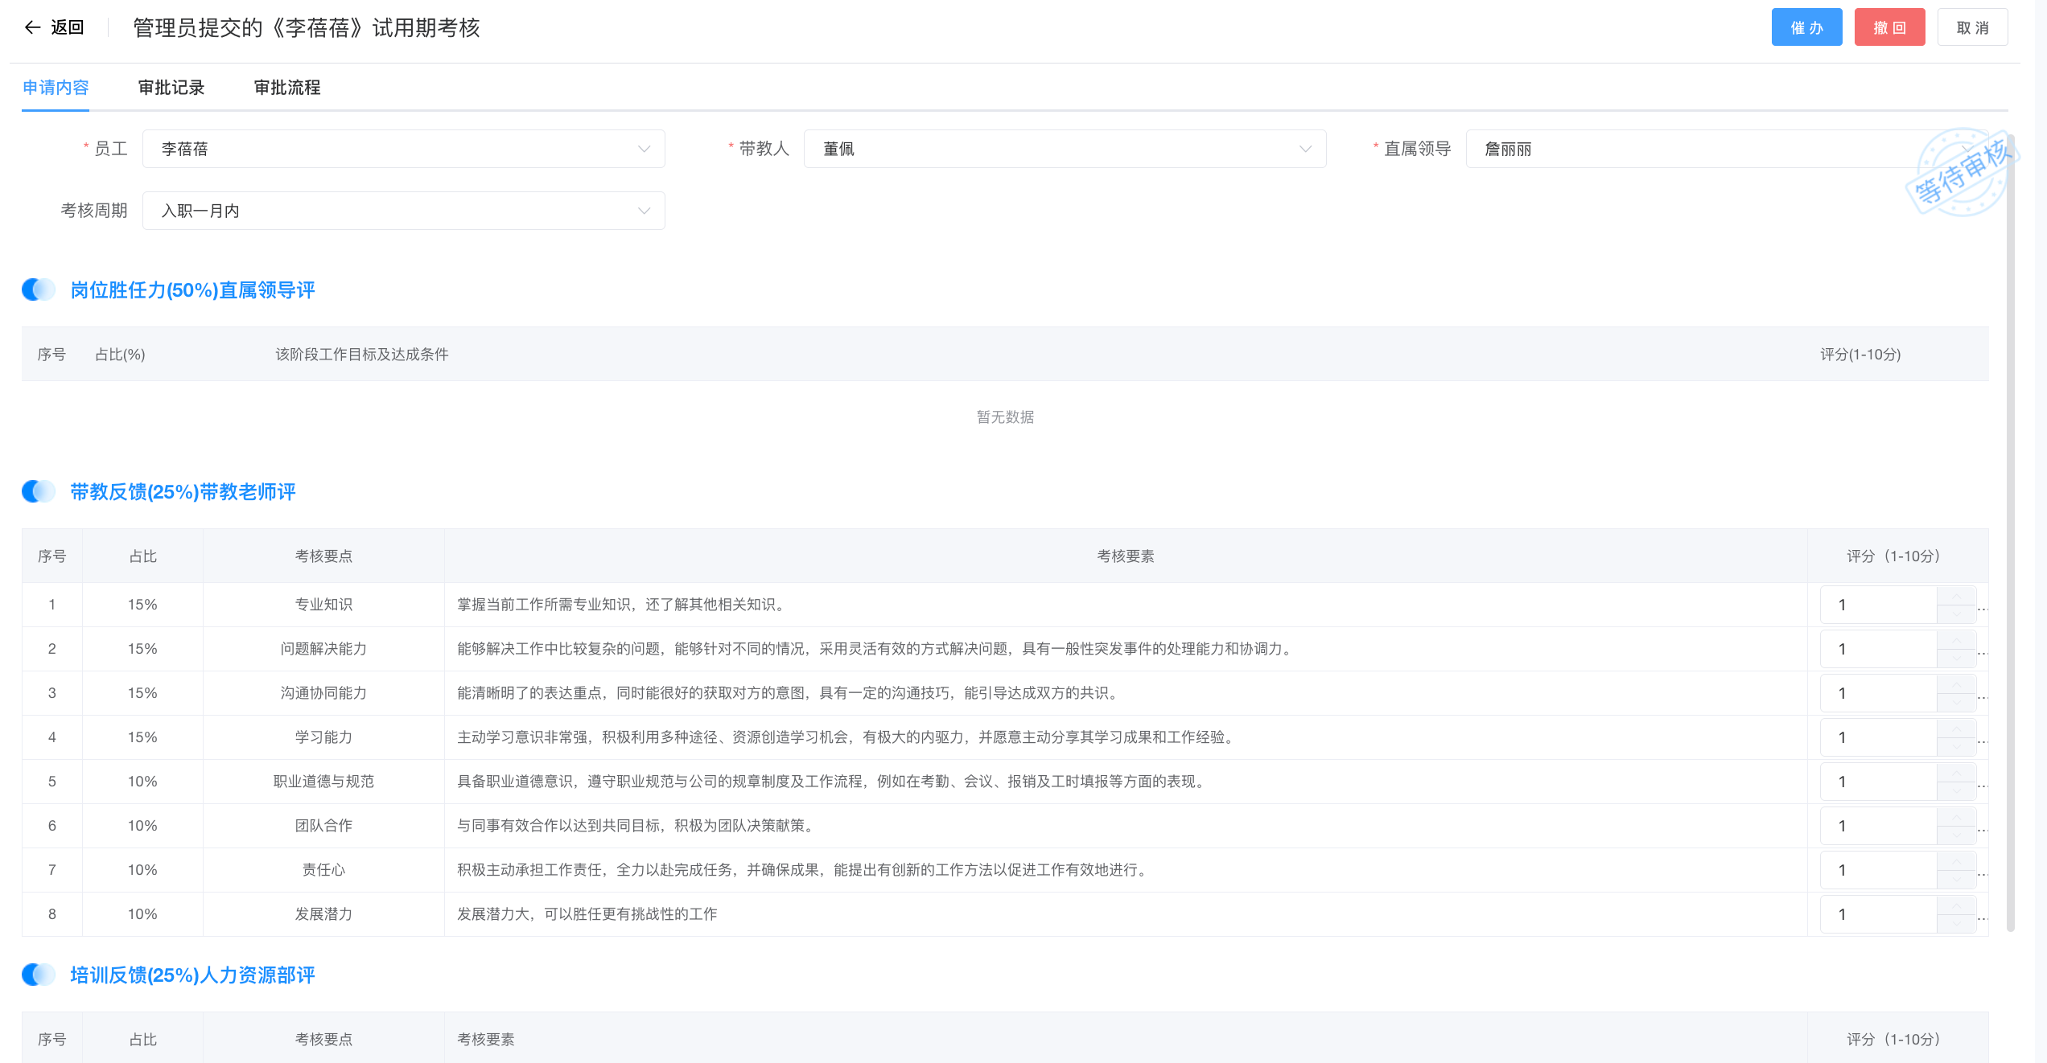The height and width of the screenshot is (1063, 2047).
Task: Toggle the 带教反馈(25%) section switch
Action: pos(39,491)
